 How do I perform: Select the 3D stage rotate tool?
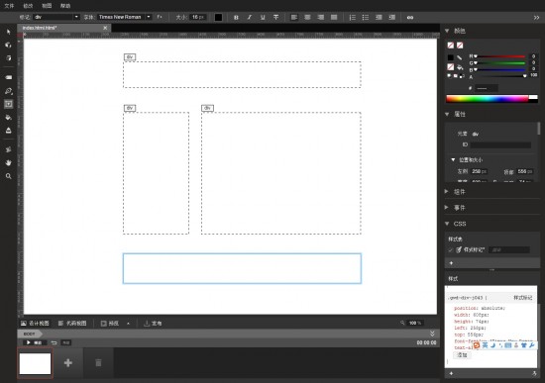coord(9,58)
